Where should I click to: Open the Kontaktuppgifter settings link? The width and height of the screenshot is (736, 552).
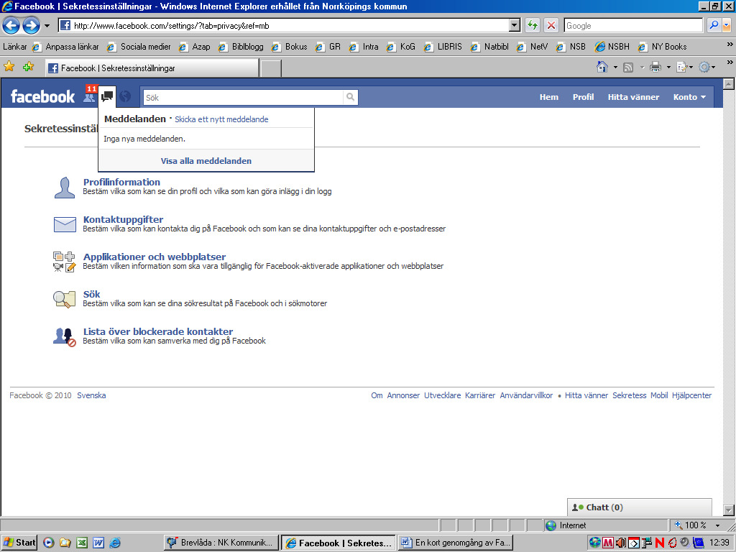[123, 219]
